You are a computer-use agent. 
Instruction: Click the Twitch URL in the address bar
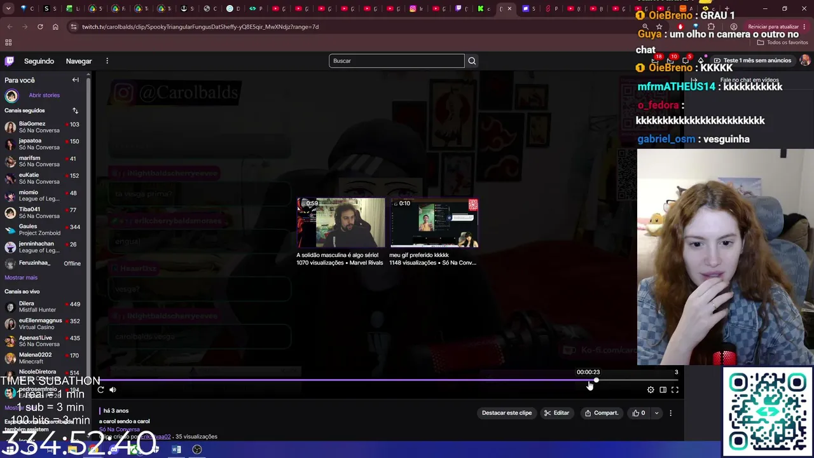(200, 27)
